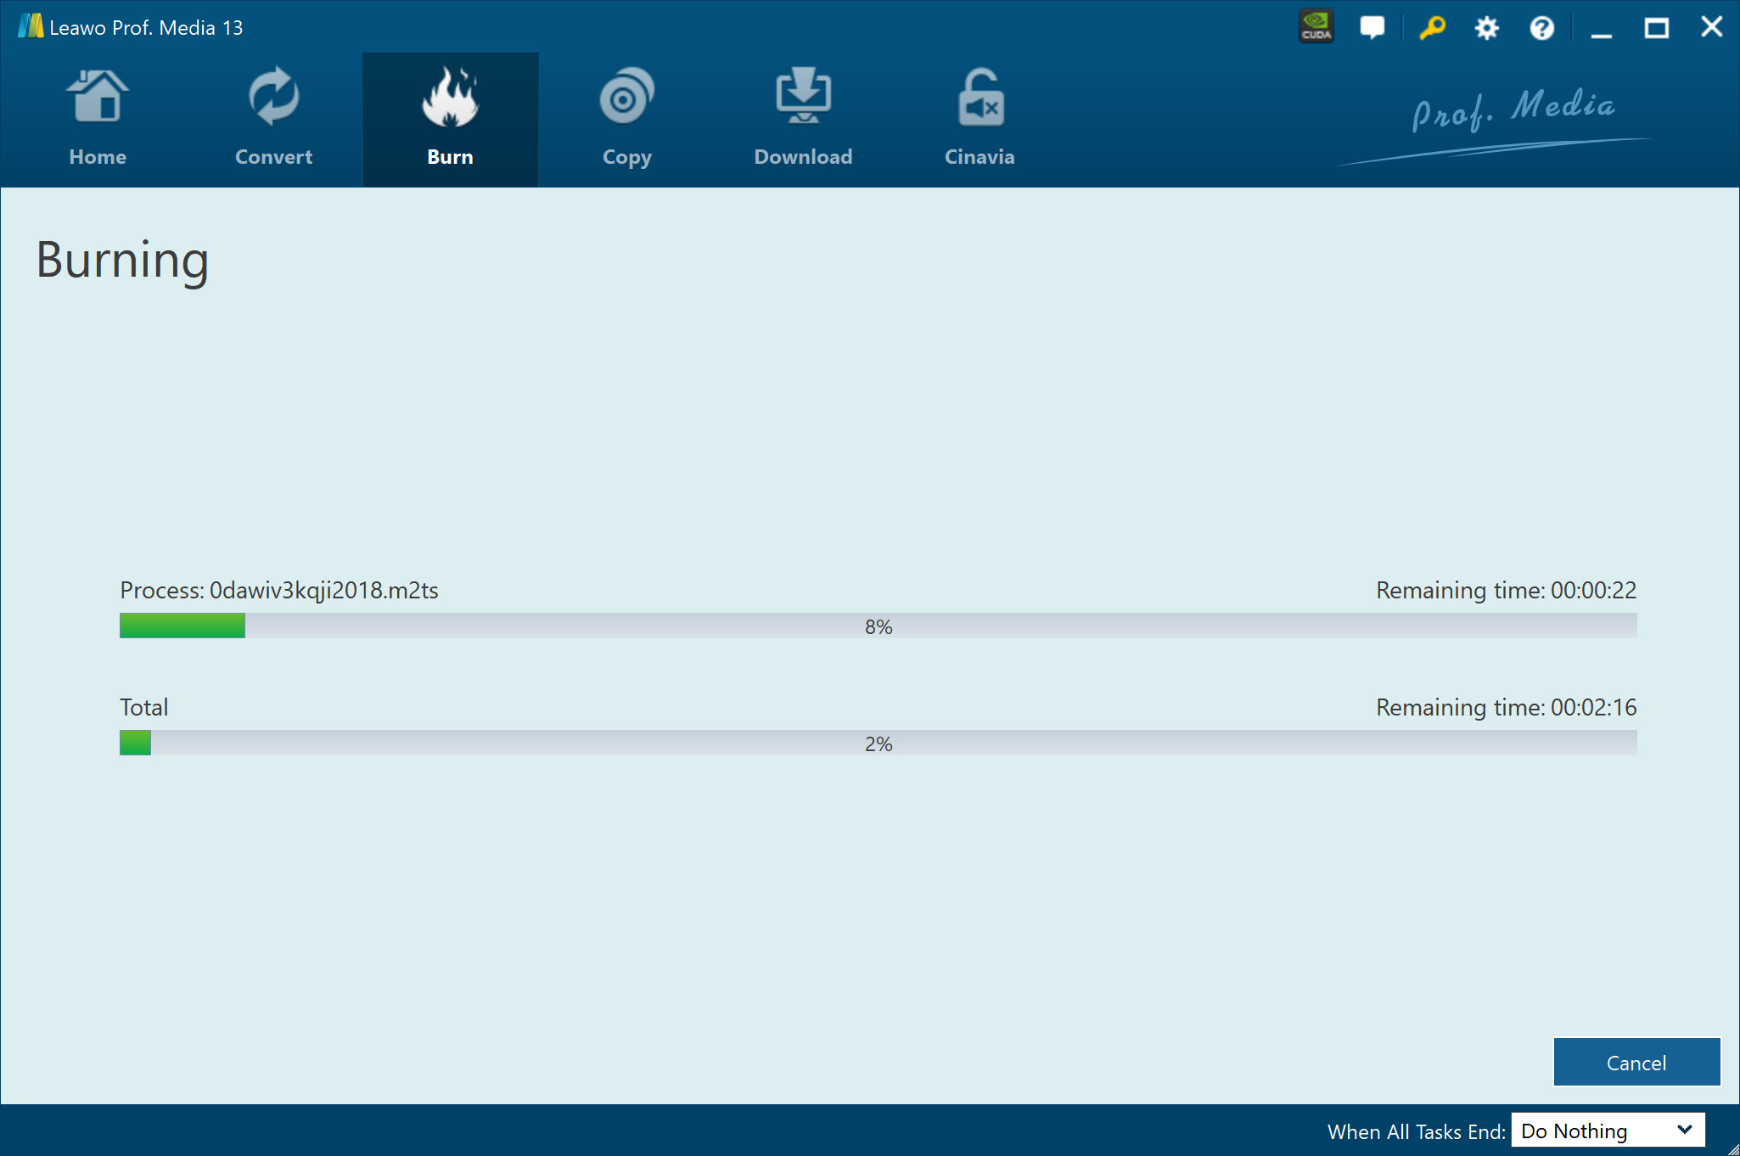The image size is (1740, 1156).
Task: Cancel the burning process
Action: (x=1636, y=1062)
